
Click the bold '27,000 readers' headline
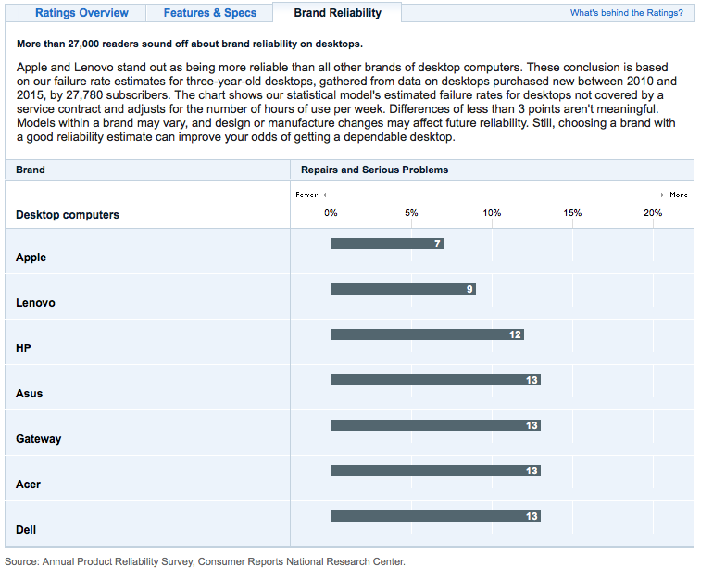pos(190,44)
